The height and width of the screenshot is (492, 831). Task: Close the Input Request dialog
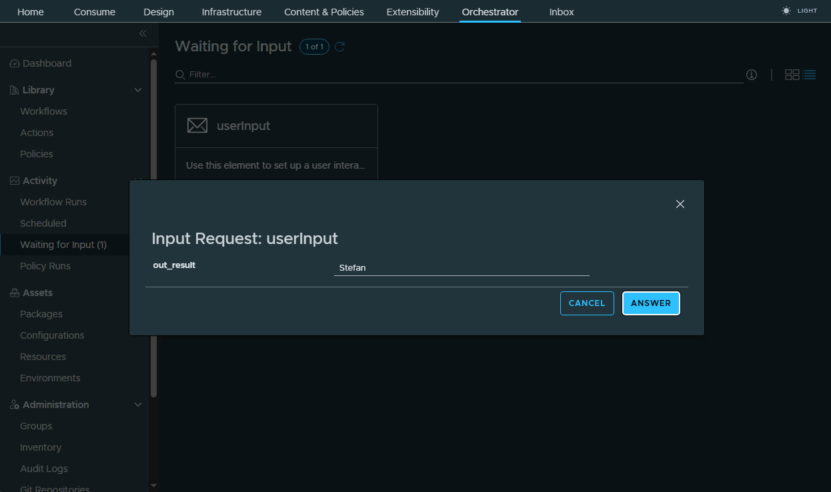680,204
